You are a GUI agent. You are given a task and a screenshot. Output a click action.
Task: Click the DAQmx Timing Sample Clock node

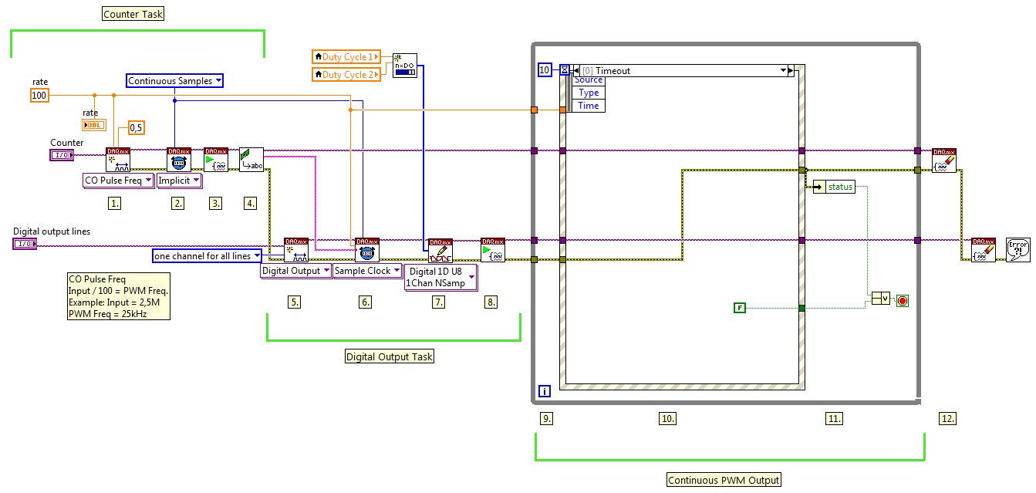[367, 249]
